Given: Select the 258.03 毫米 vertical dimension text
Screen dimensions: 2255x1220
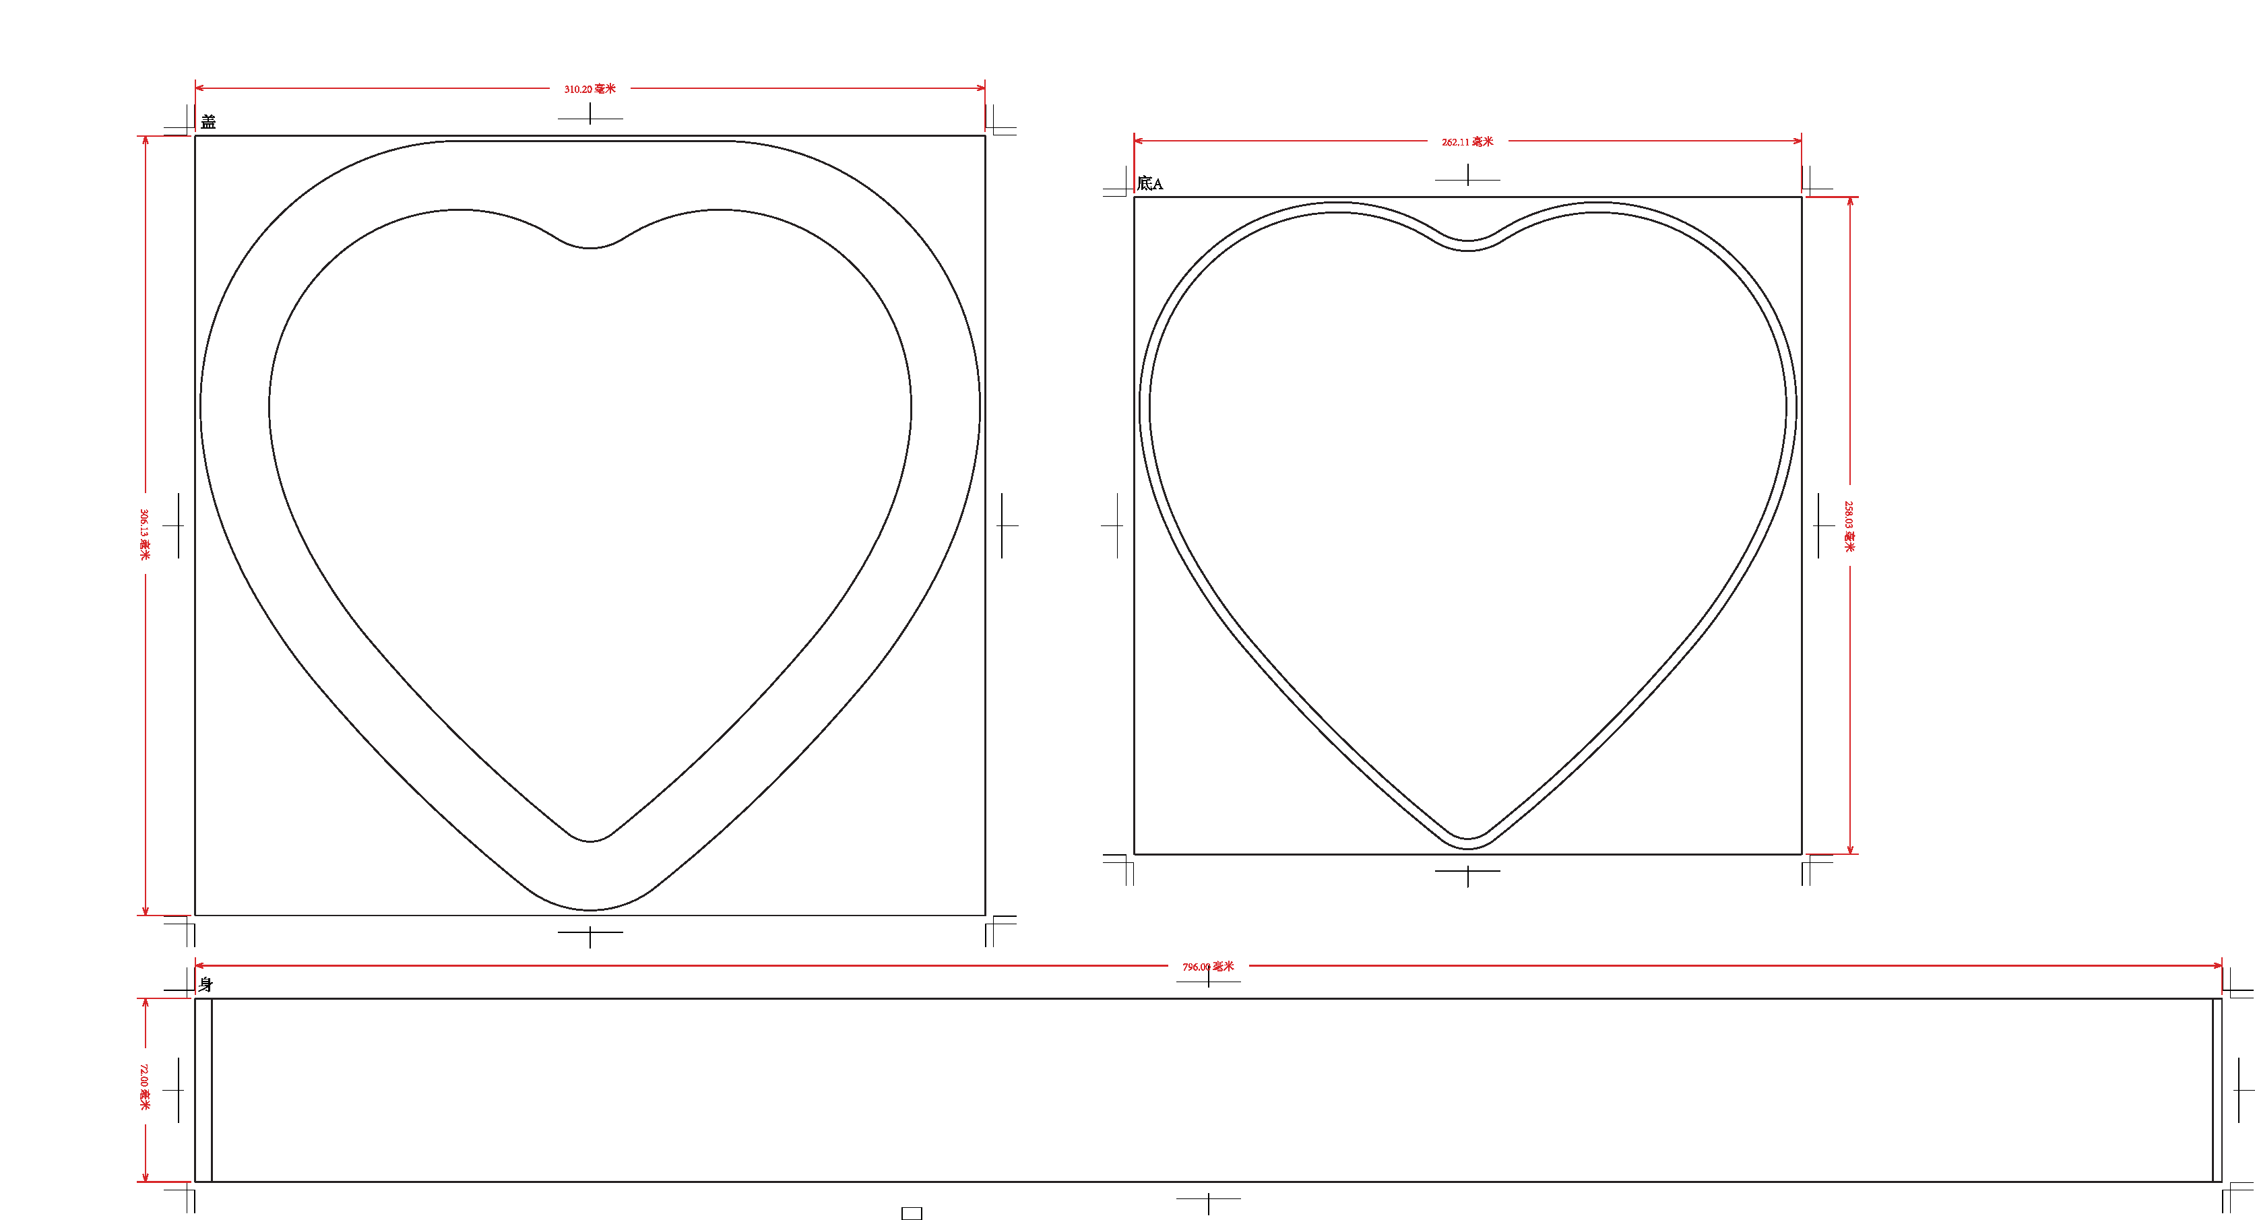Looking at the screenshot, I should [x=1849, y=526].
